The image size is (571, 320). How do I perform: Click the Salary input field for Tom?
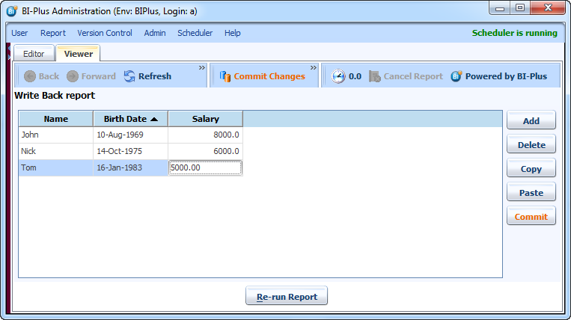(x=205, y=168)
